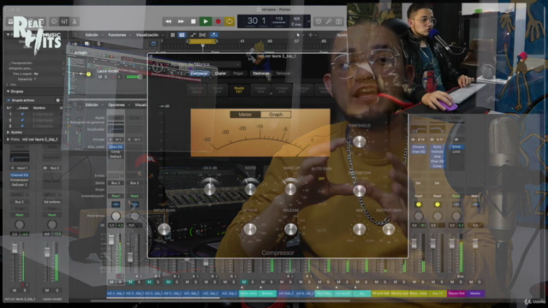The height and width of the screenshot is (308, 548).
Task: Click the Make Up knob in the Compressor
Action: [290, 188]
